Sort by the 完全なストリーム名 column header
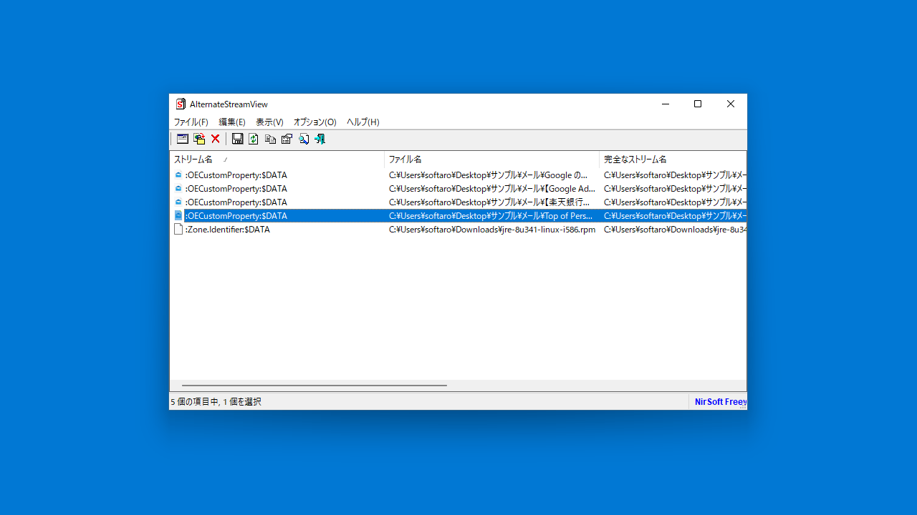The height and width of the screenshot is (515, 917). coord(673,159)
